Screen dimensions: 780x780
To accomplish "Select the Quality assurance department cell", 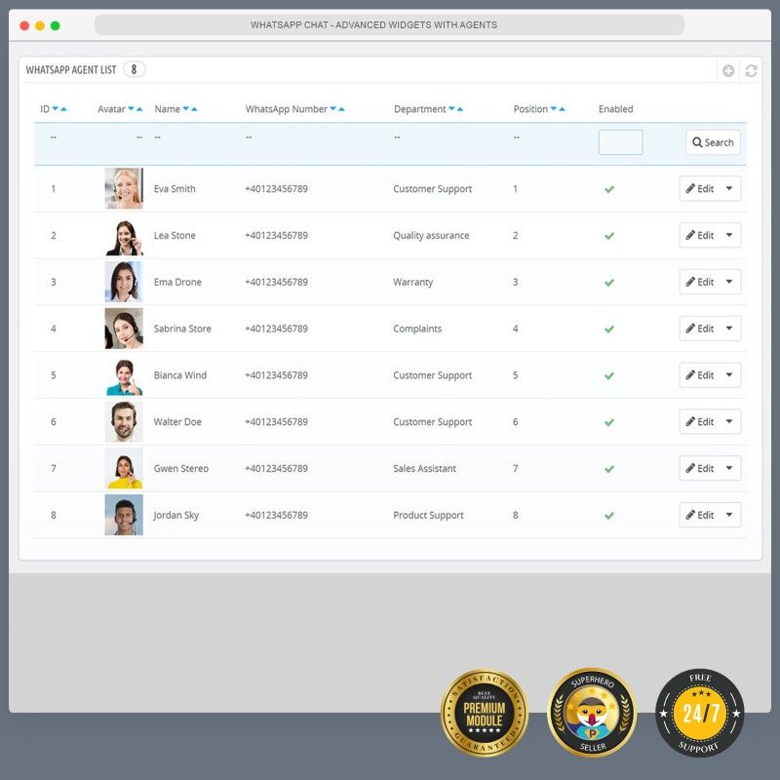I will click(x=431, y=235).
